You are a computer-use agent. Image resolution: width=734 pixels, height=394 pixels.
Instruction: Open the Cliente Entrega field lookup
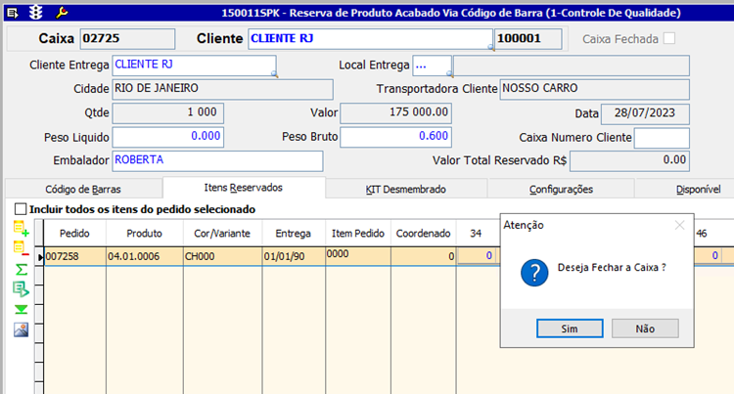tap(274, 73)
